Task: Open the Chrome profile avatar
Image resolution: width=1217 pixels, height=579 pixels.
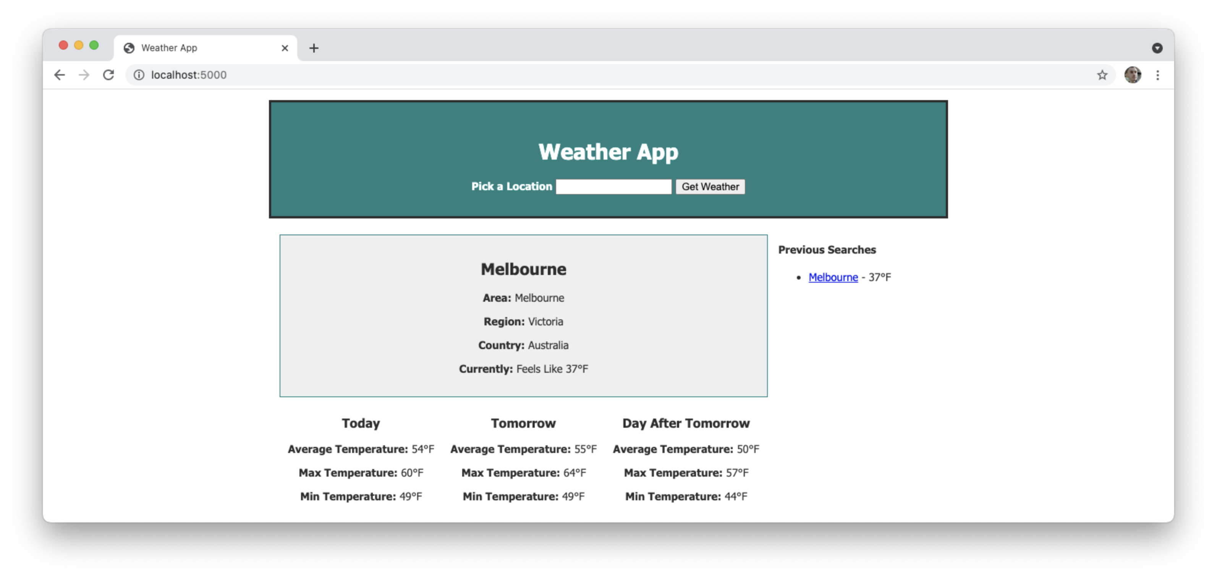Action: pos(1133,75)
